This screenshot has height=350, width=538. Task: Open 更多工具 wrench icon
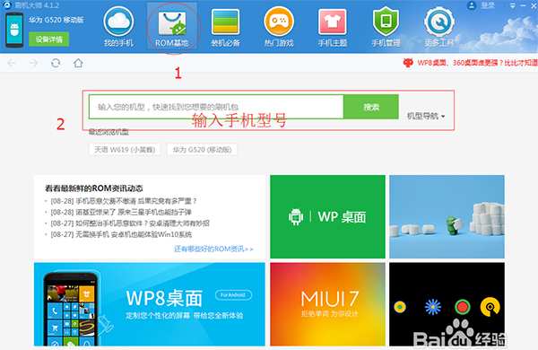pyautogui.click(x=439, y=22)
